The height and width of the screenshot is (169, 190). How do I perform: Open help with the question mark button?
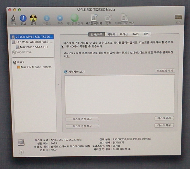(x=21, y=152)
